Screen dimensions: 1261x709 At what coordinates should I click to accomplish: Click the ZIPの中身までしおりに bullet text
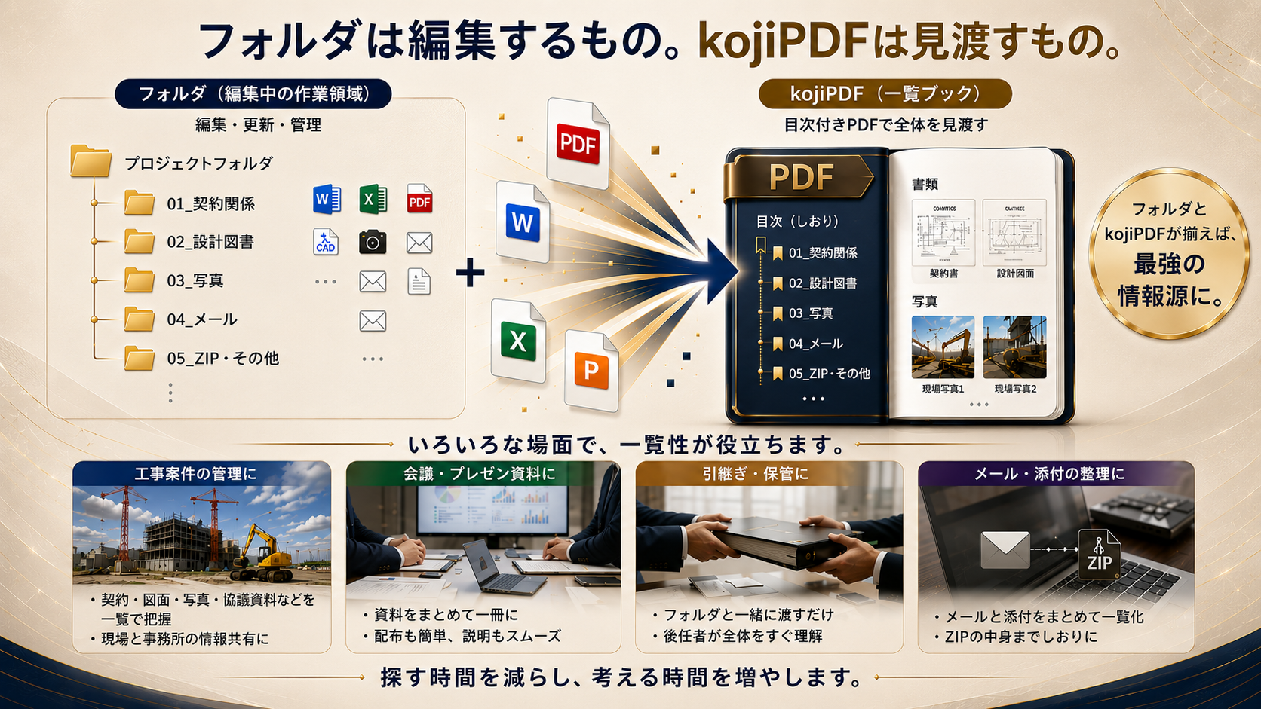point(1021,637)
